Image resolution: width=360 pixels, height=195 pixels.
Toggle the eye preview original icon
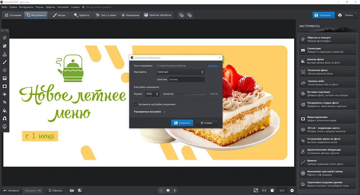coord(72,190)
